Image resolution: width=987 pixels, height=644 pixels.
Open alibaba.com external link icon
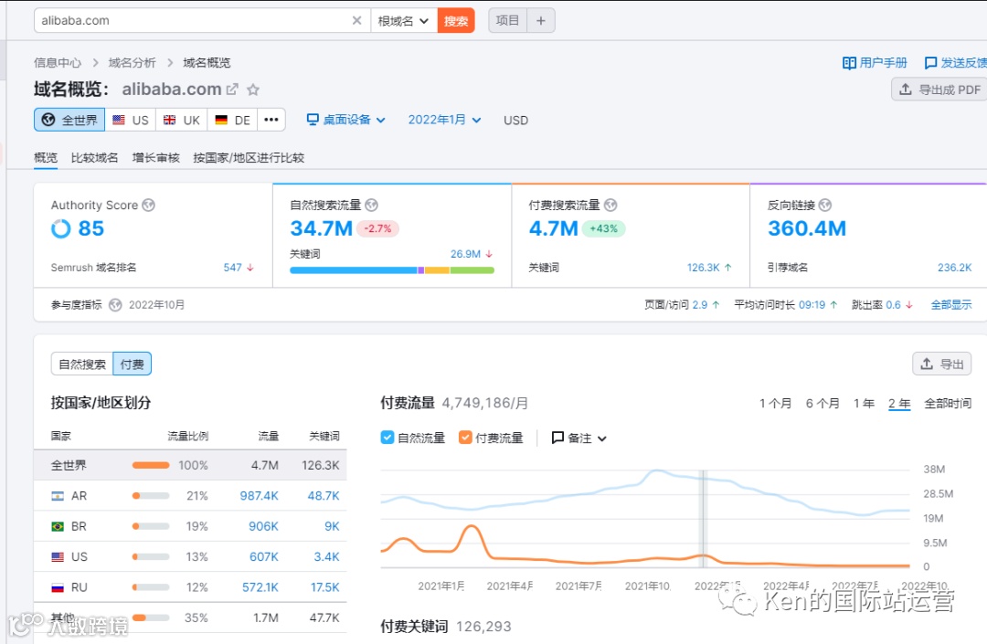click(232, 90)
